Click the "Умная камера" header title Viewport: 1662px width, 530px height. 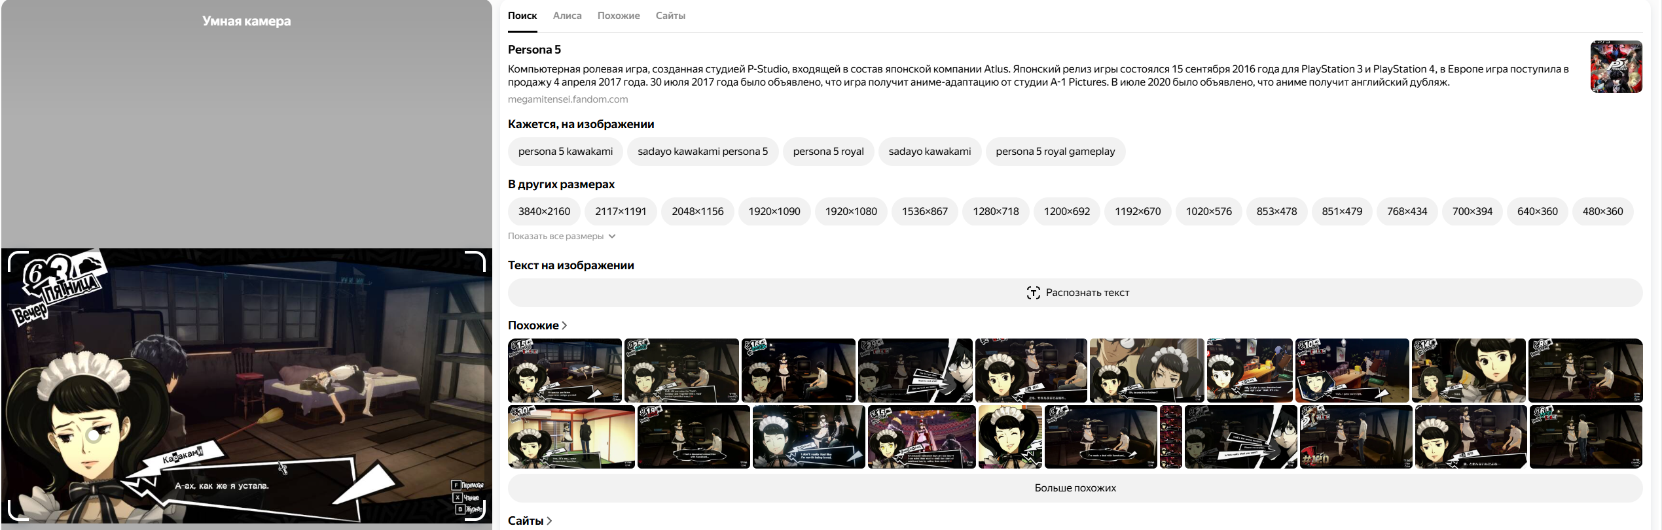[x=247, y=21]
